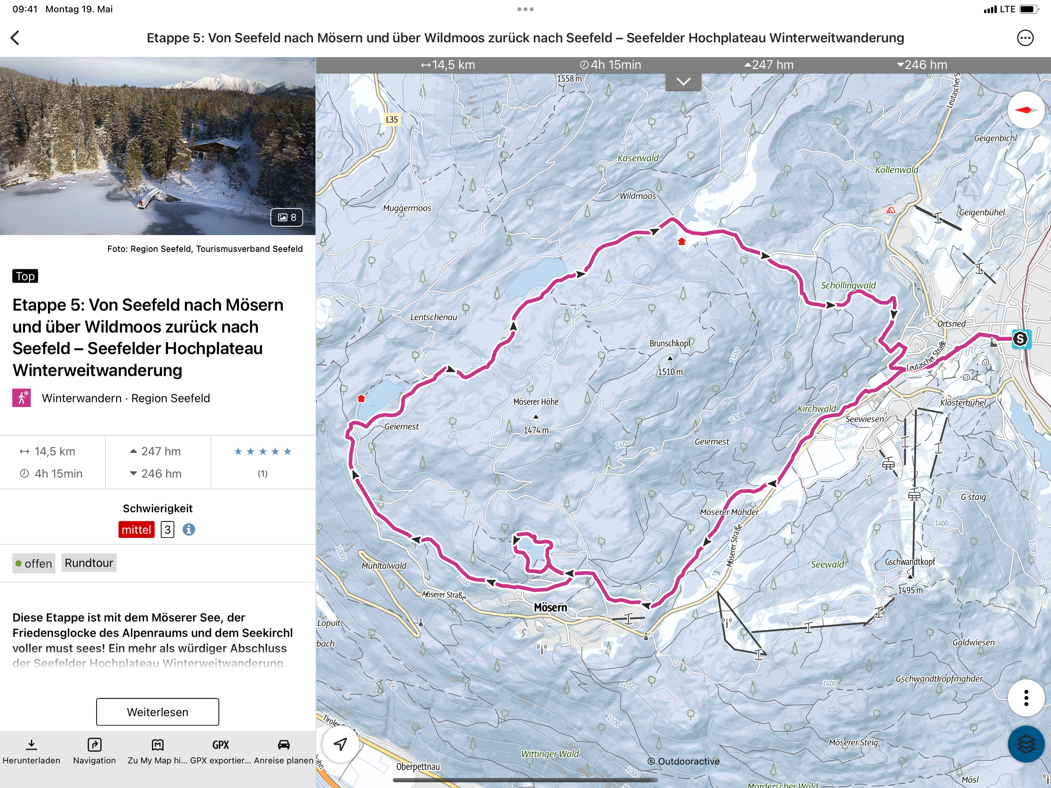Tap the Rundtour tag
Image resolution: width=1051 pixels, height=788 pixels.
point(89,563)
